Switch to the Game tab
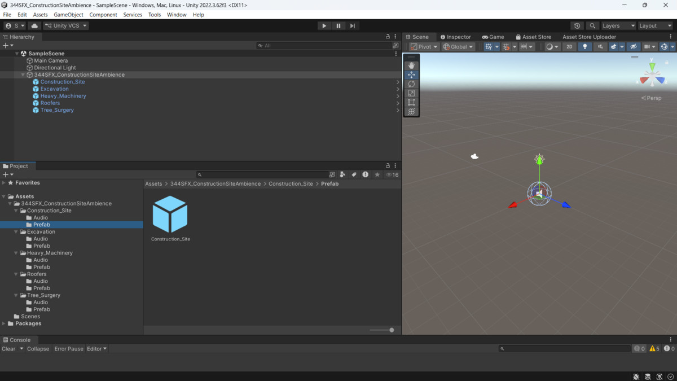Viewport: 677px width, 381px height. click(x=493, y=37)
